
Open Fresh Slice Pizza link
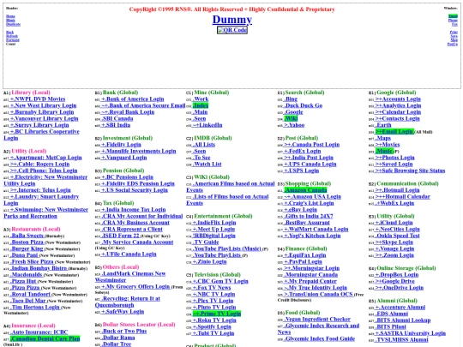pyautogui.click(x=32, y=261)
